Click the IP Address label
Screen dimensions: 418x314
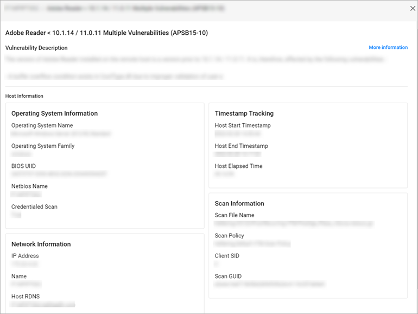(25, 256)
